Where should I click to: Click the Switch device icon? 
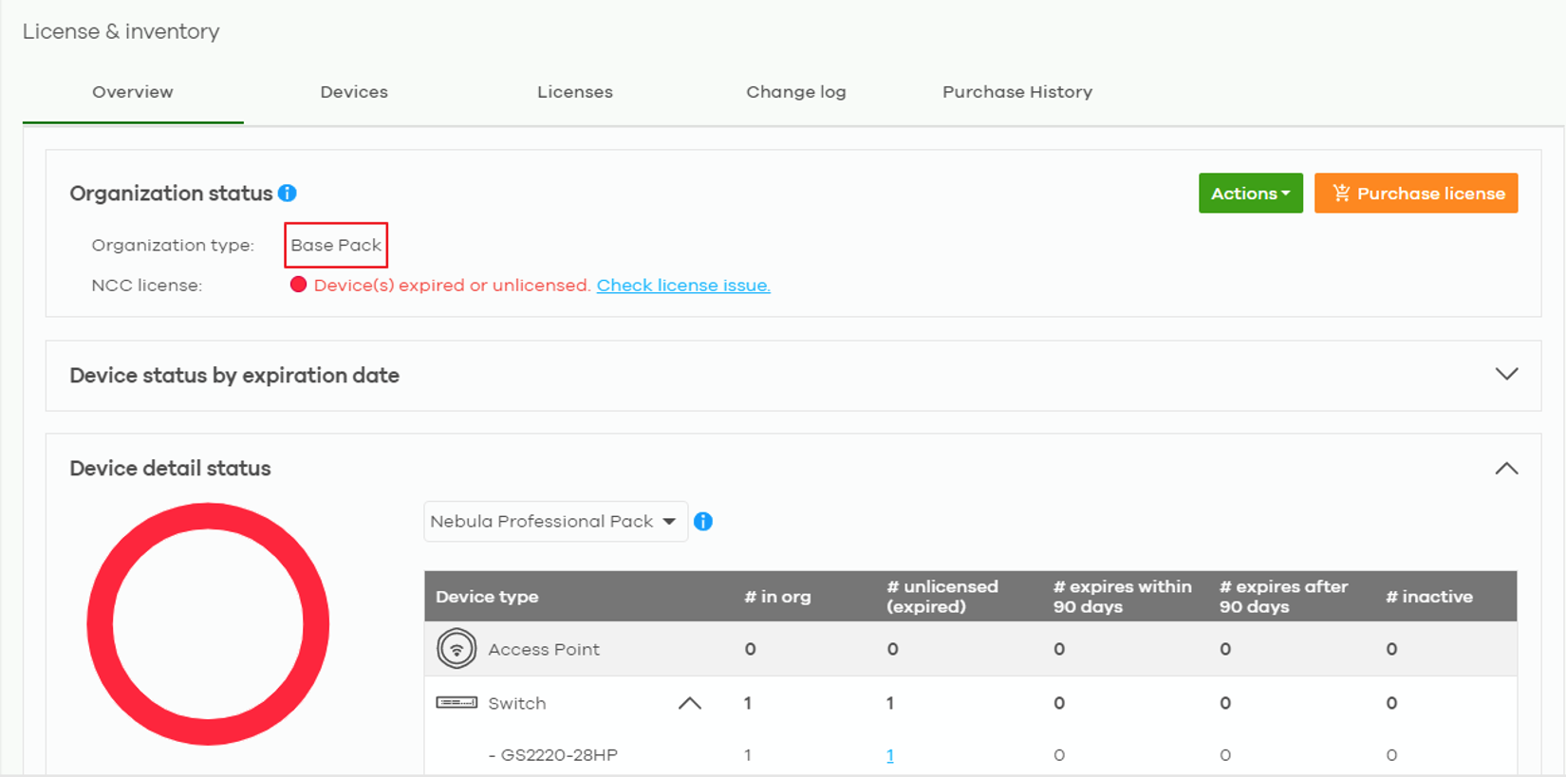point(457,703)
